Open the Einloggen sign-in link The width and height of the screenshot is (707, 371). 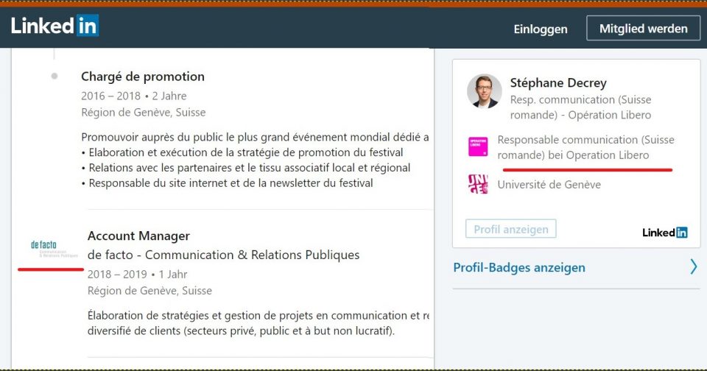point(540,29)
